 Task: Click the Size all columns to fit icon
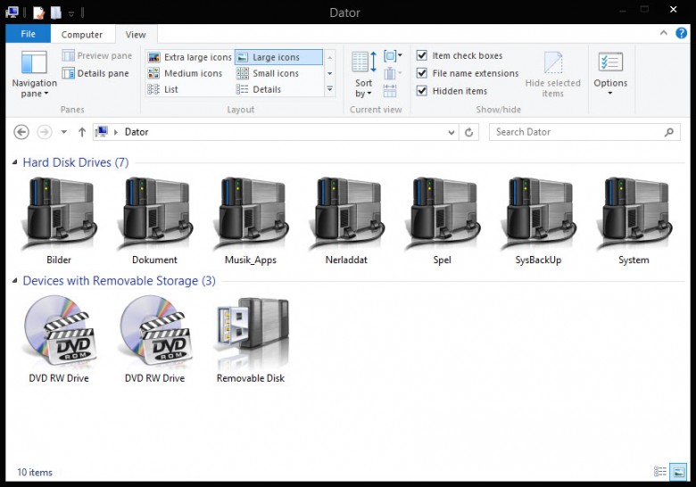point(390,90)
